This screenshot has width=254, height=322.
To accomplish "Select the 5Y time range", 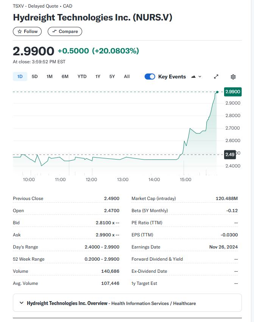I will [x=112, y=77].
